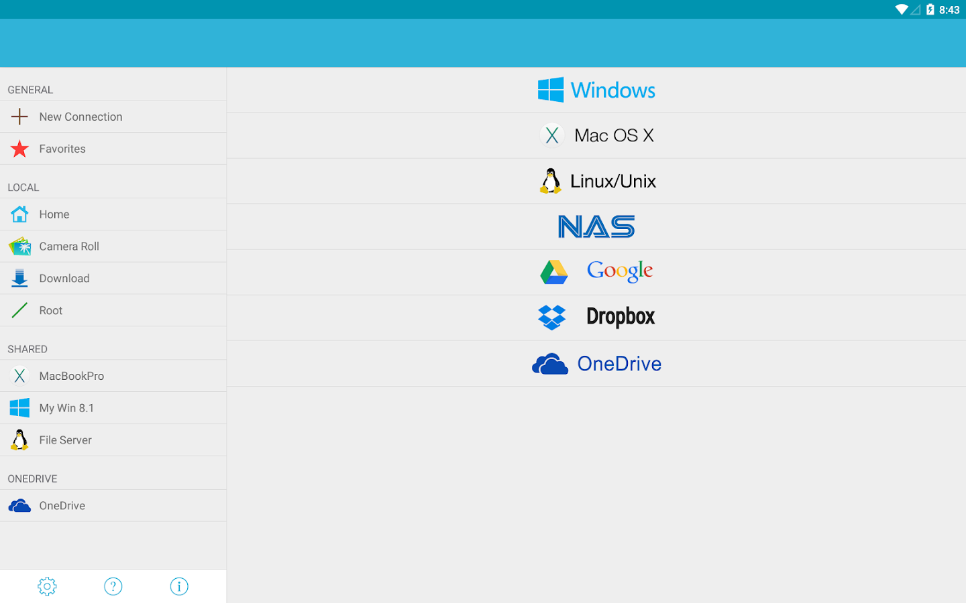The image size is (966, 603).
Task: Choose Windows connection type
Action: click(x=596, y=90)
